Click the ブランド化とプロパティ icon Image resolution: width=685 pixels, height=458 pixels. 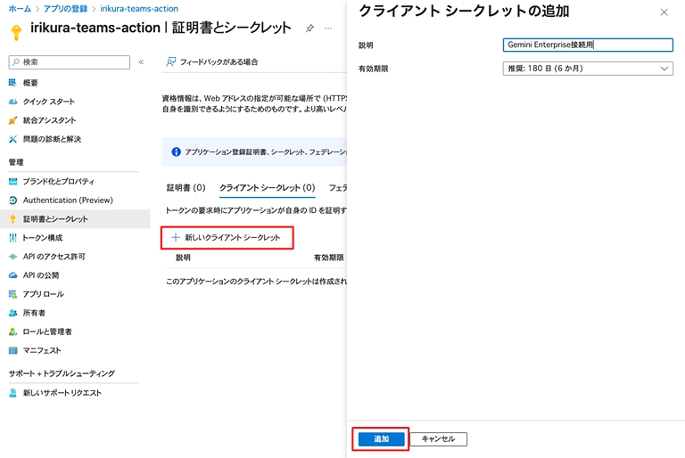12,181
